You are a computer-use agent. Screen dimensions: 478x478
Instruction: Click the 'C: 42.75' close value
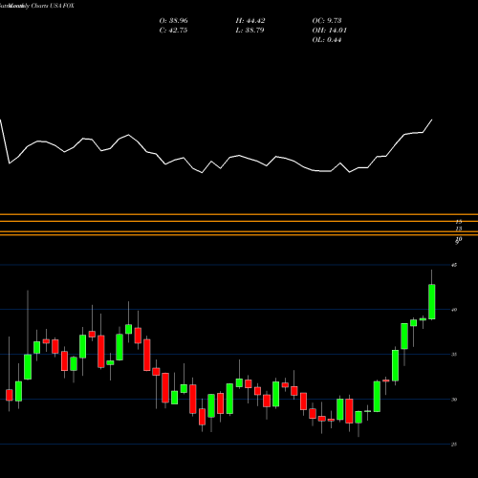(173, 31)
